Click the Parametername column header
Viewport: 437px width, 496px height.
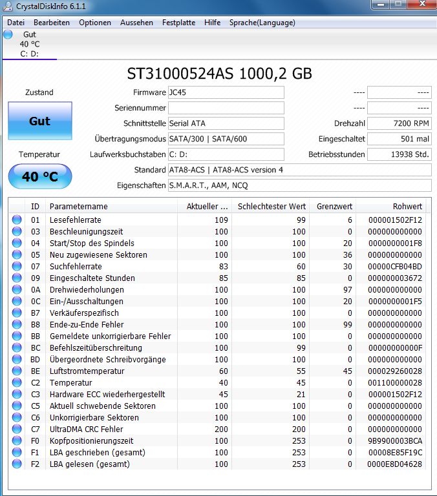[111, 207]
